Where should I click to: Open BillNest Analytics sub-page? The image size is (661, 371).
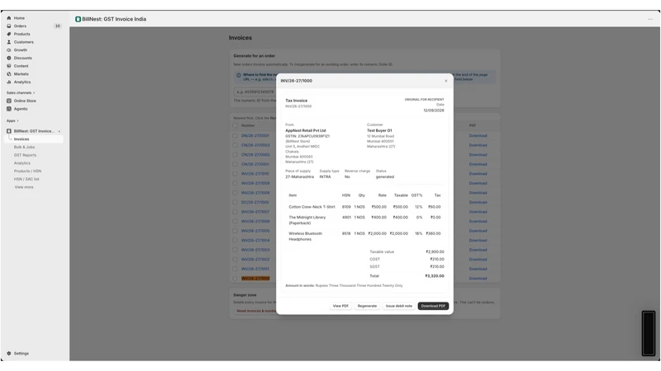(22, 163)
